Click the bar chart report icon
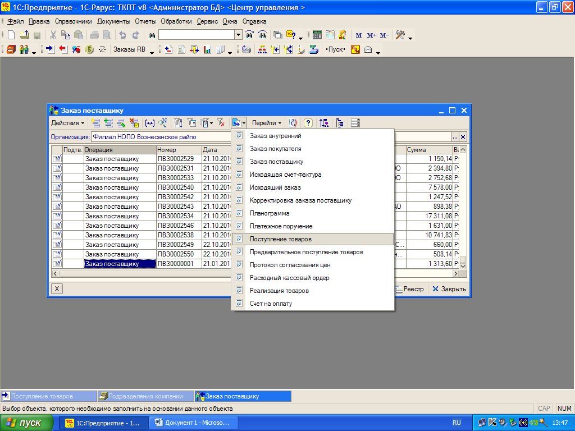Viewport: 575px width, 431px height. coord(208,49)
